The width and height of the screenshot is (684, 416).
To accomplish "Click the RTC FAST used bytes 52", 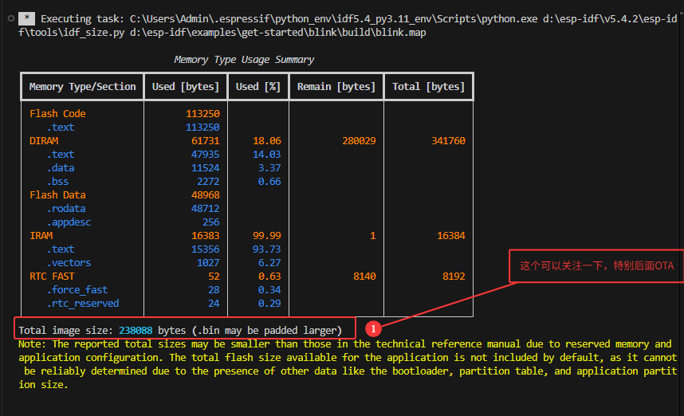I will pyautogui.click(x=214, y=276).
